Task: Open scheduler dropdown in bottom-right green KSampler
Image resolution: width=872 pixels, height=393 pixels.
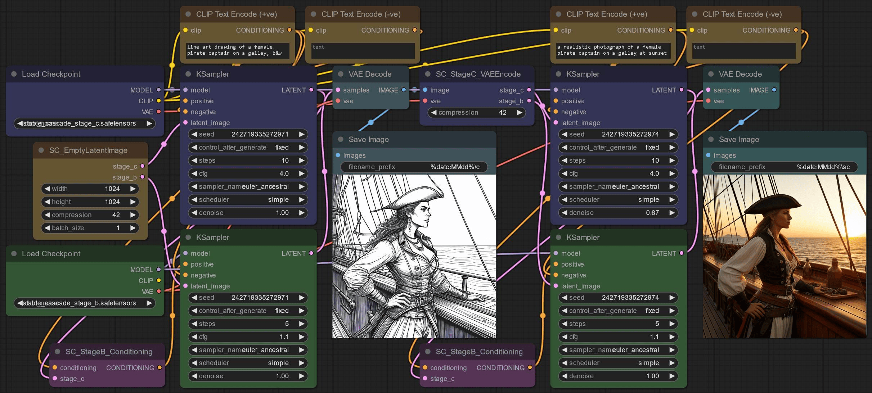Action: tap(618, 363)
